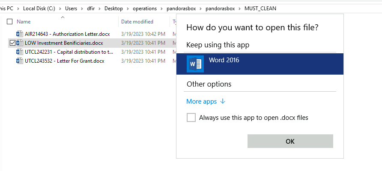
Task: Tick the select-all checkbox beside Name header
Action: click(x=9, y=21)
